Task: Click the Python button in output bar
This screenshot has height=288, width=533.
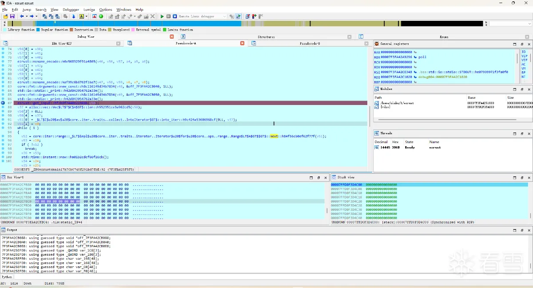Action: click(x=7, y=277)
